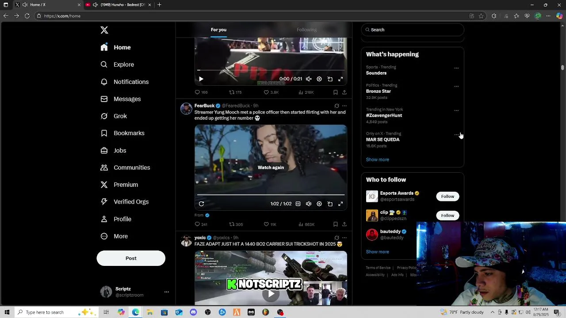Open options for Bronze Star trend
This screenshot has width=566, height=318.
[456, 86]
